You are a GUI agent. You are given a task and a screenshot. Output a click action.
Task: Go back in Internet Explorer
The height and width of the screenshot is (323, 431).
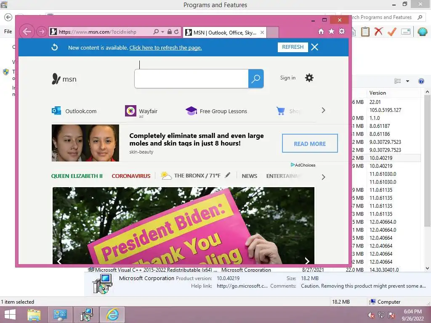tap(27, 32)
